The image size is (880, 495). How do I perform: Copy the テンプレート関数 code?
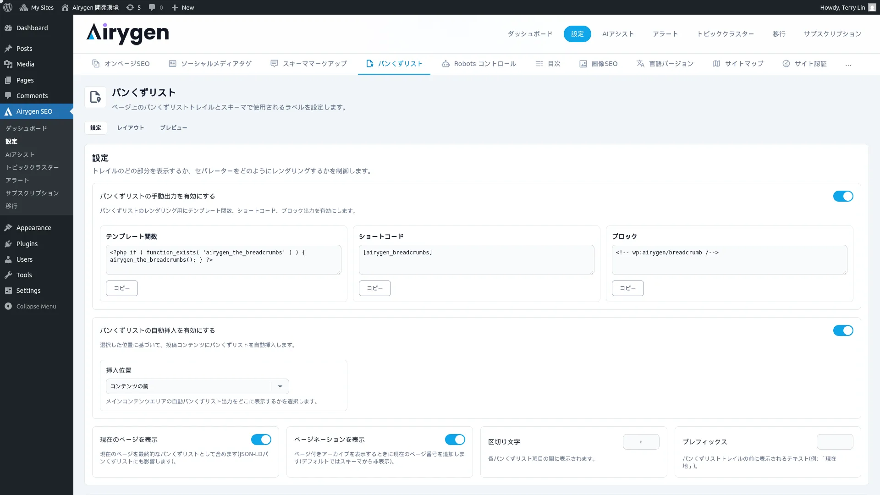click(x=122, y=288)
